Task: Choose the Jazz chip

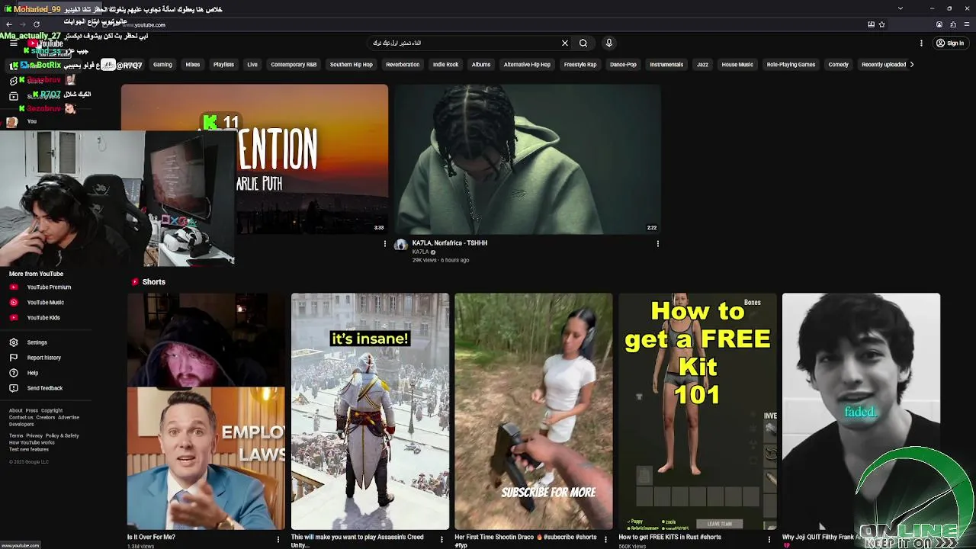Action: [x=703, y=65]
